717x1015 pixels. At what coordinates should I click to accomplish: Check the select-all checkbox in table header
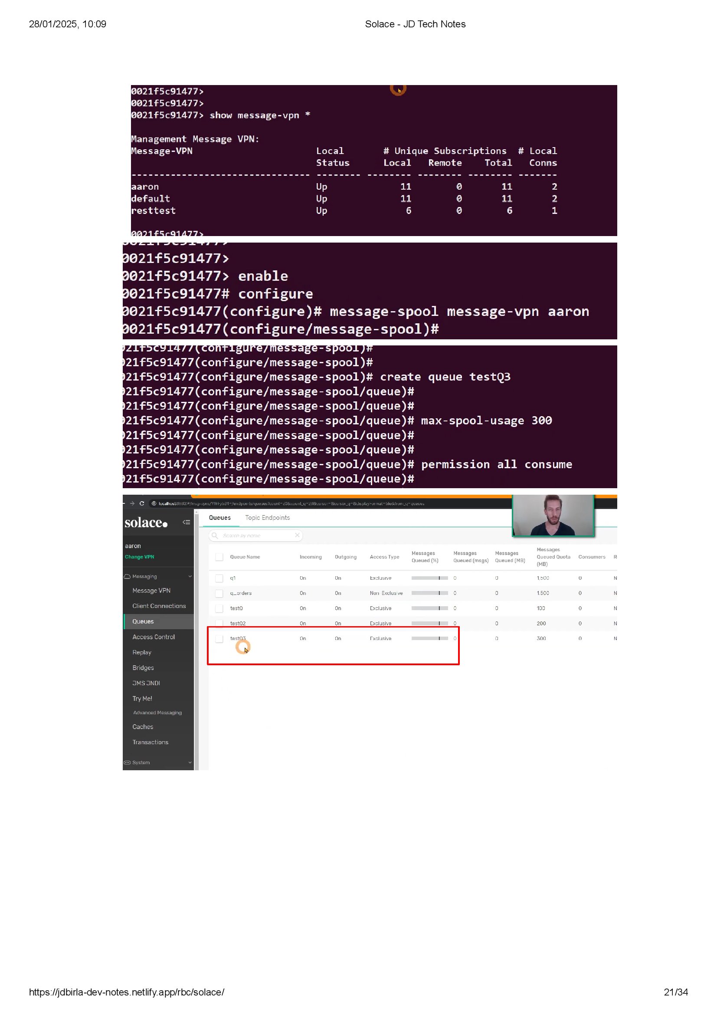click(x=219, y=557)
